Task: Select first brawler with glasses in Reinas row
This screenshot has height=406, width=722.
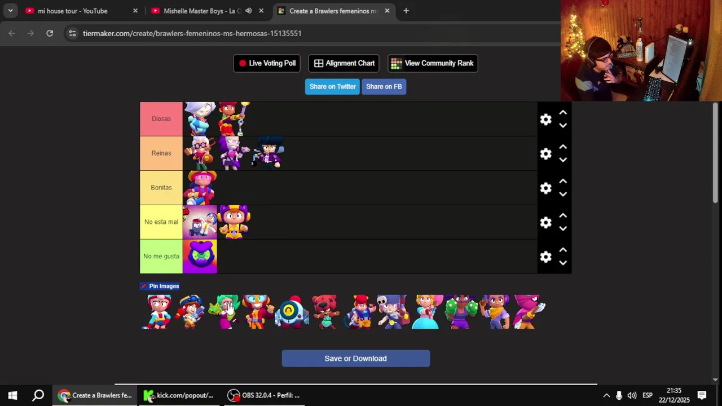Action: (200, 153)
